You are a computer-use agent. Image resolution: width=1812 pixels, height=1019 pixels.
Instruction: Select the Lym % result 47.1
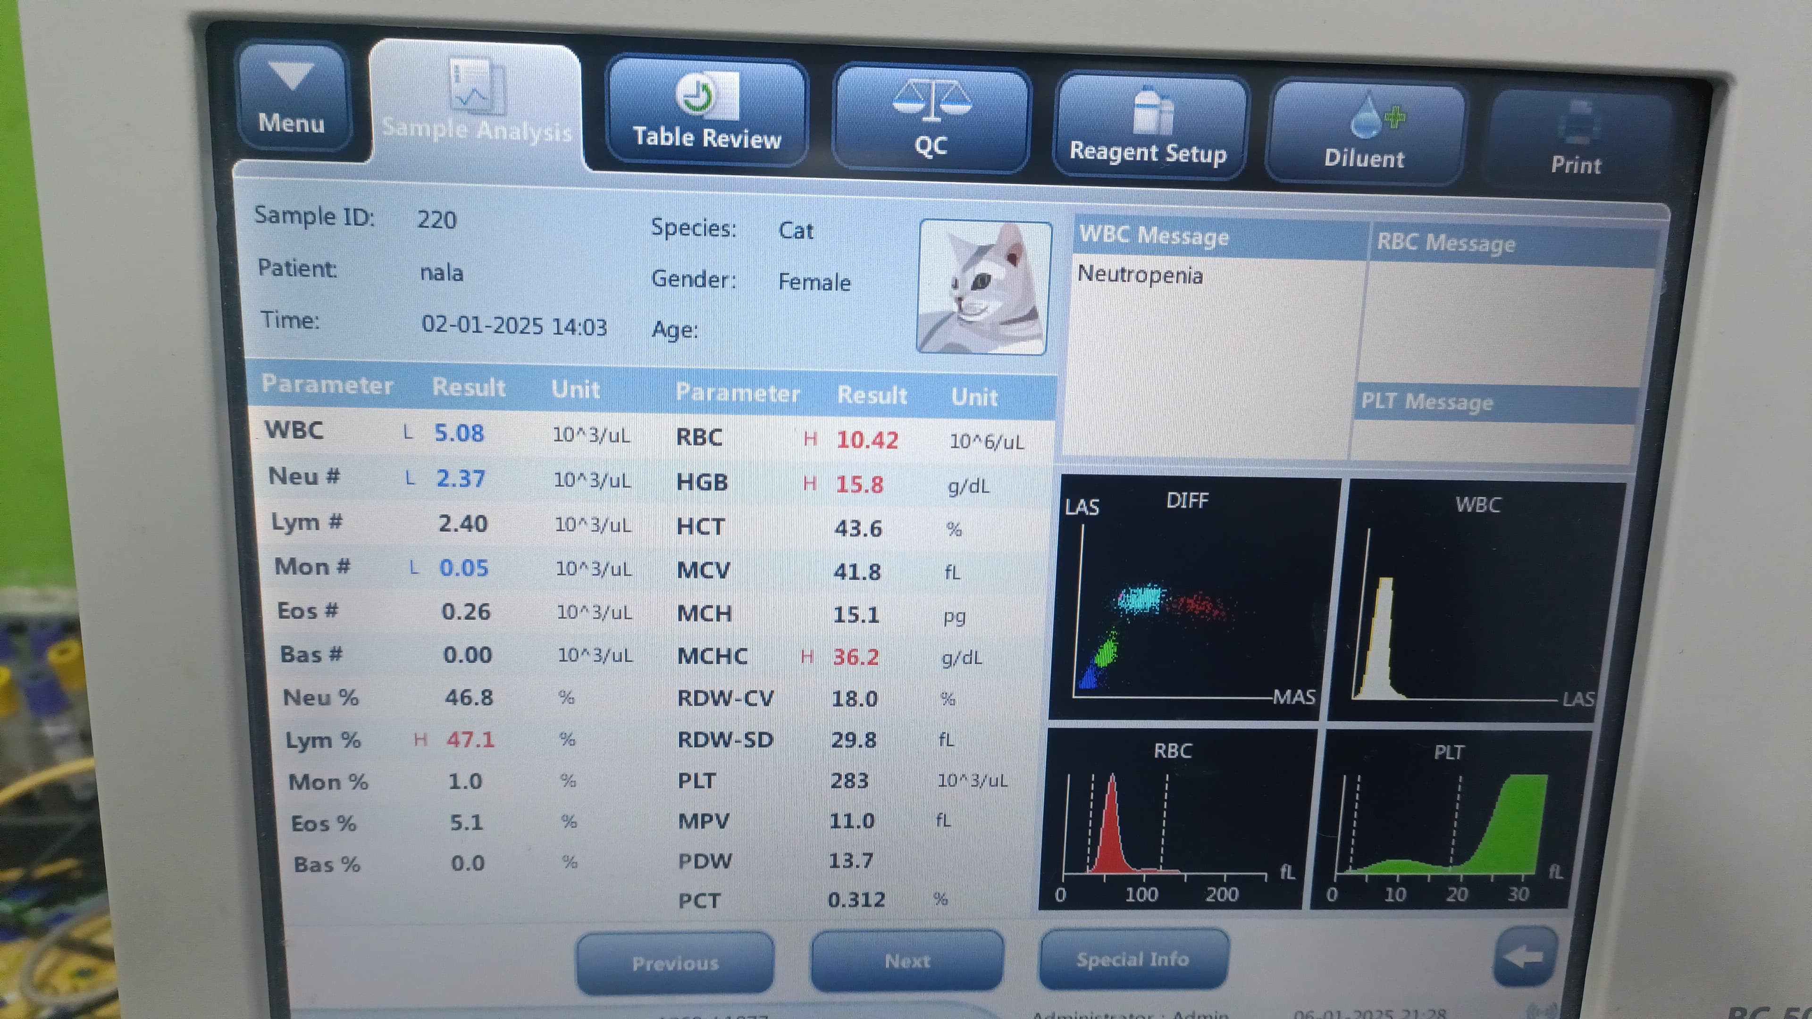point(470,739)
